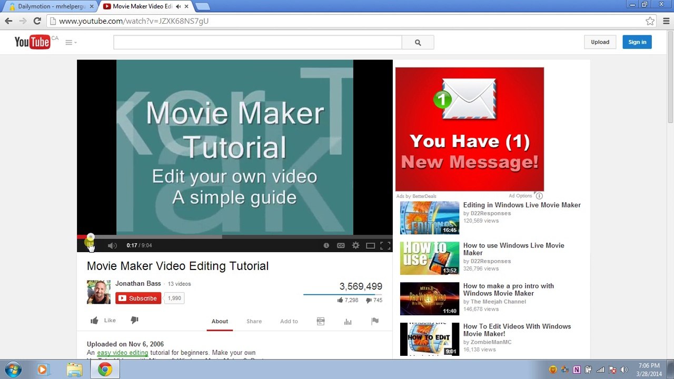
Task: Open Jonathan Bass channel link
Action: tap(138, 283)
